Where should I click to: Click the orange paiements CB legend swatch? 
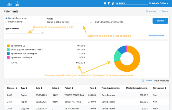pyautogui.click(x=8, y=46)
